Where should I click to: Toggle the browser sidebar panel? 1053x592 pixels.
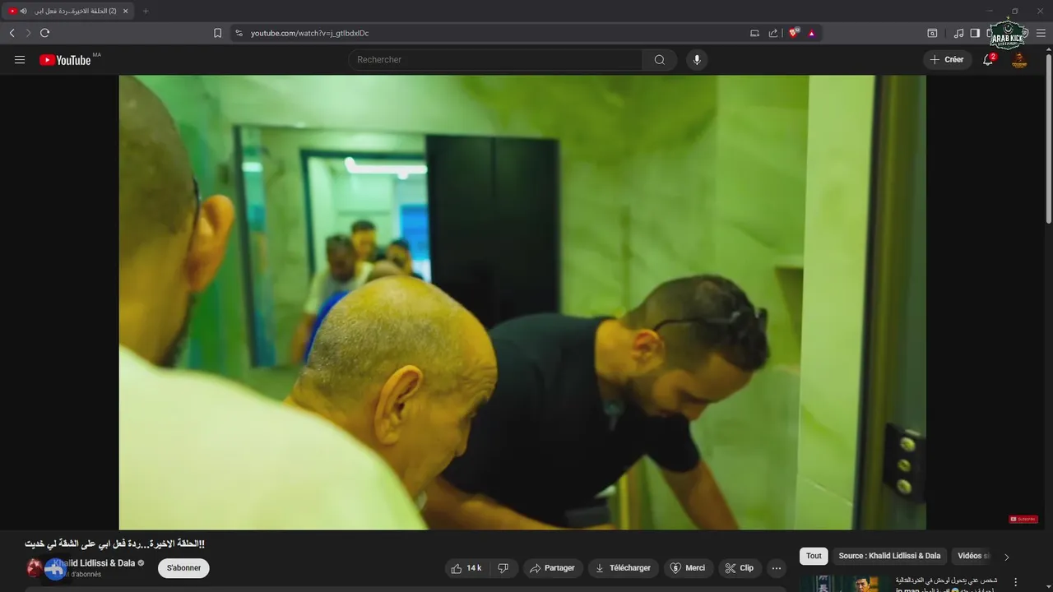[x=975, y=33]
